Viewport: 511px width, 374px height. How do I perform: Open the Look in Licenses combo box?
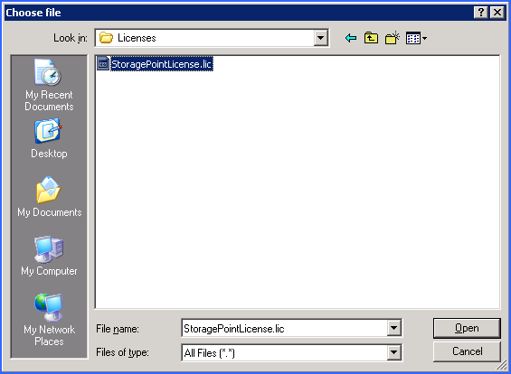212,38
